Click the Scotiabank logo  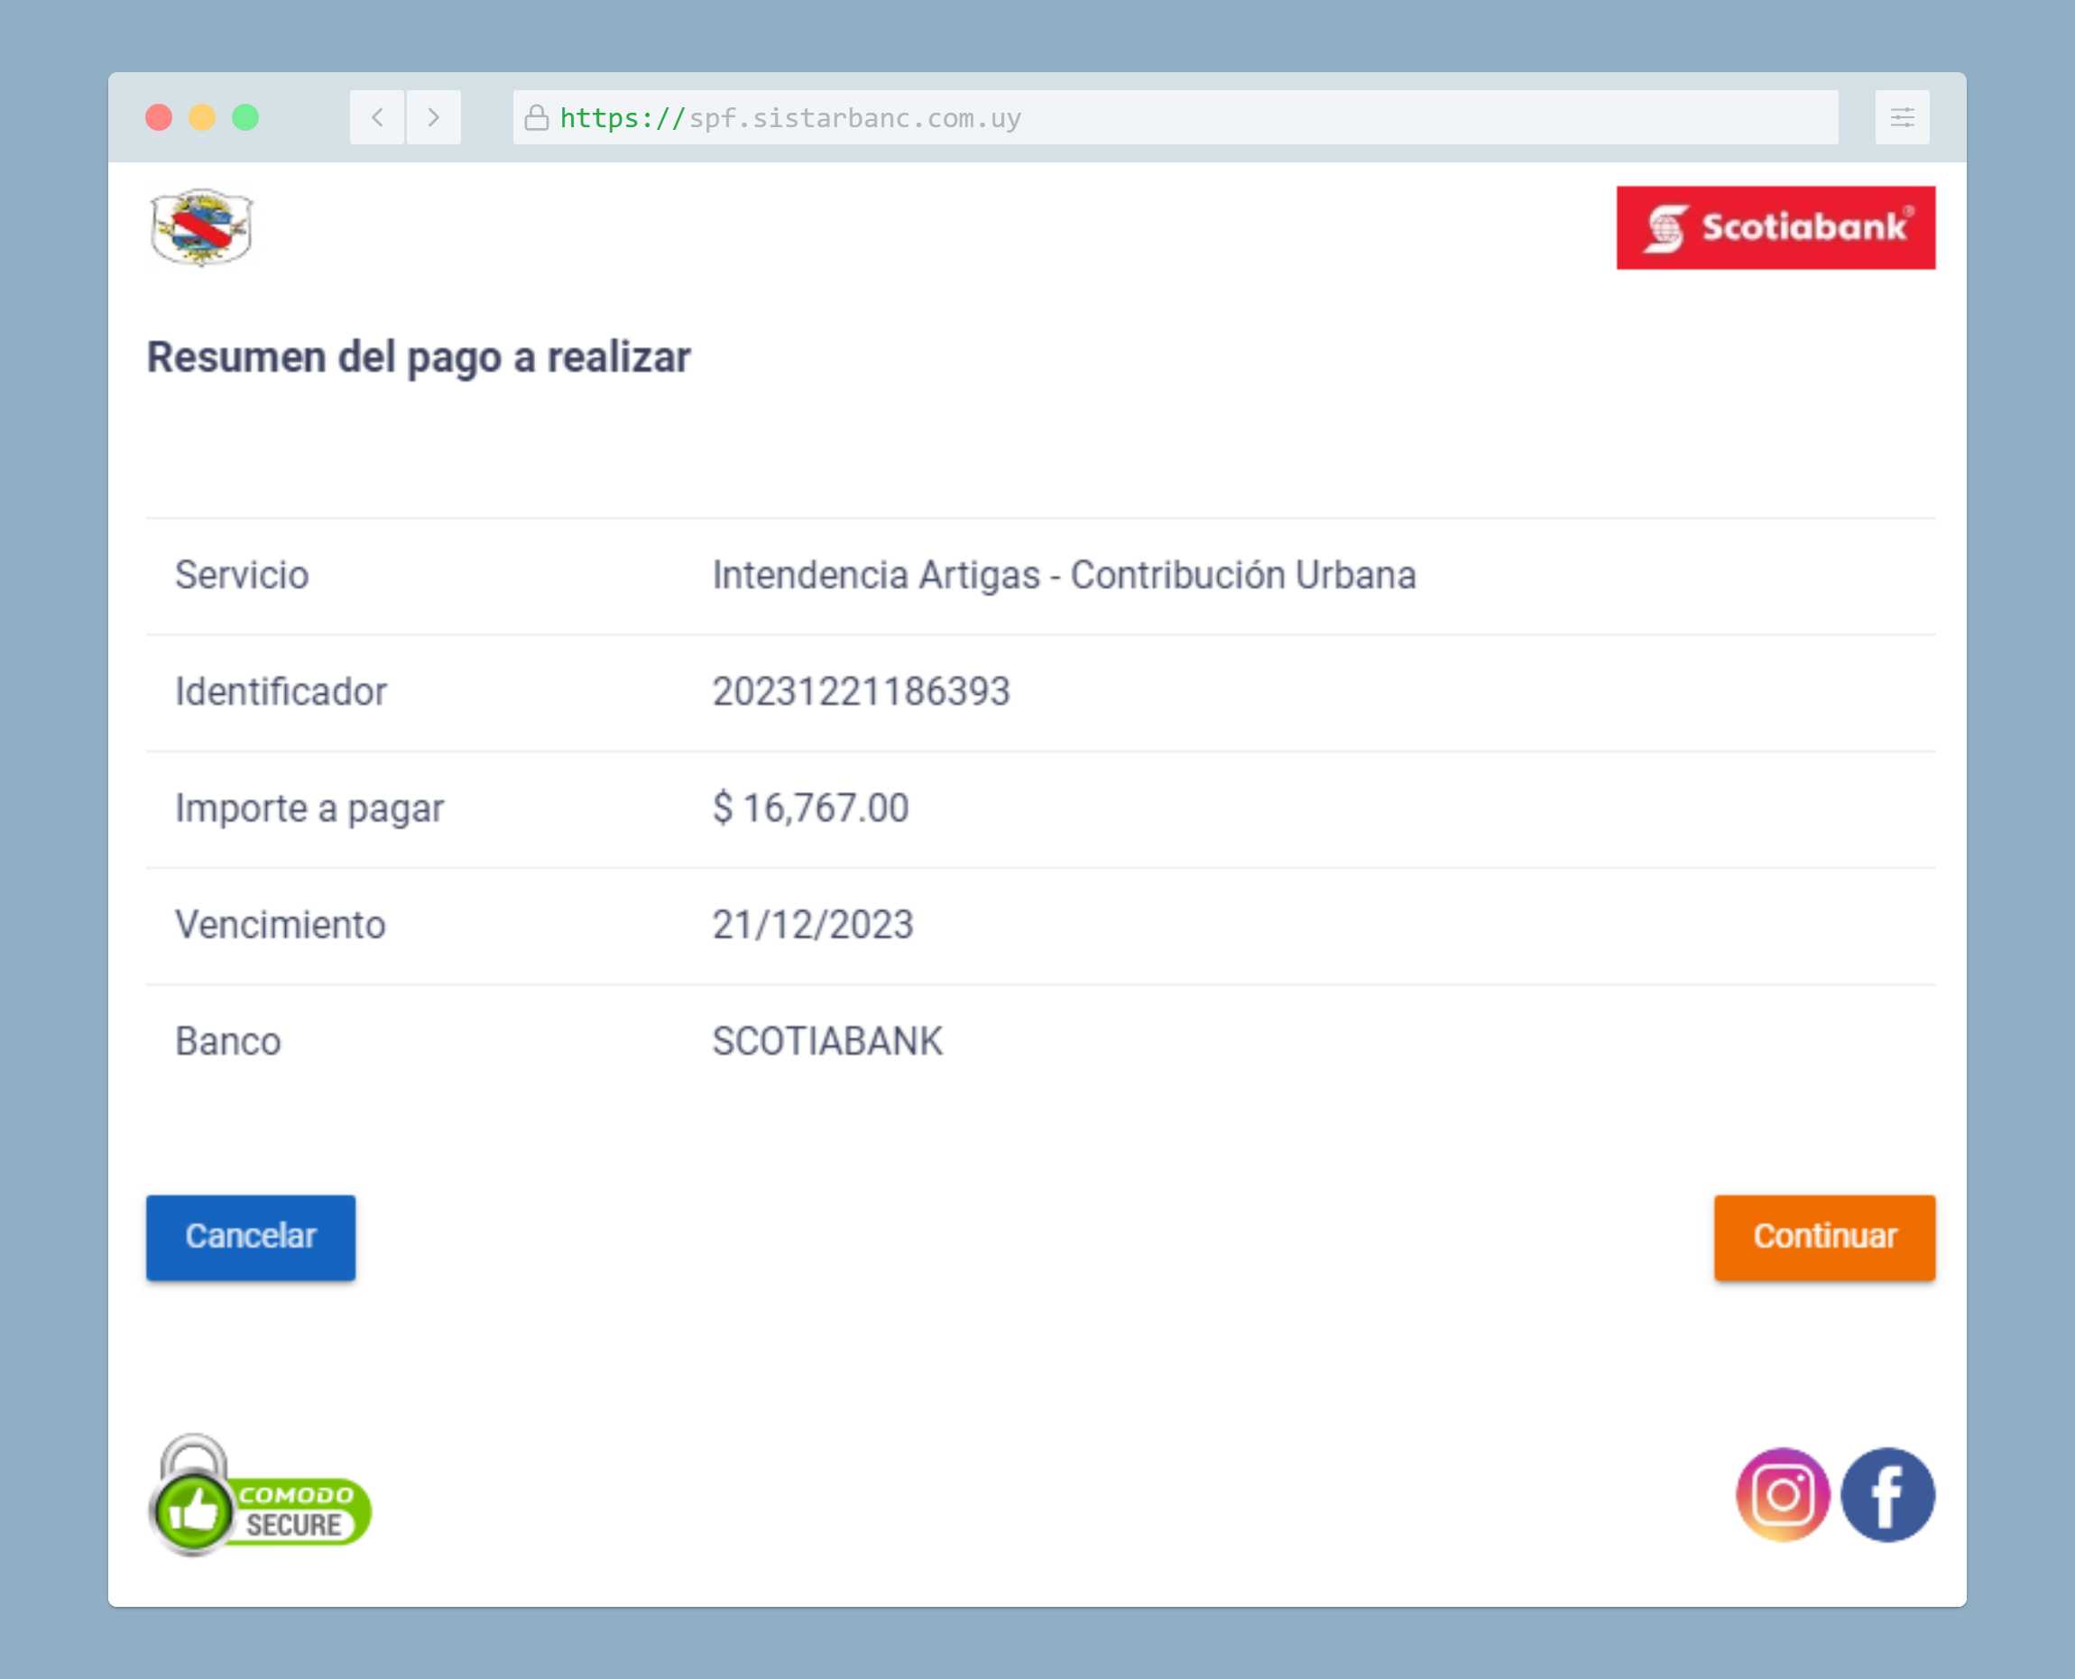click(1775, 228)
